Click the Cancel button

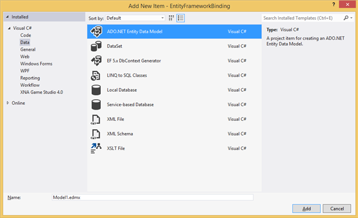[337, 208]
